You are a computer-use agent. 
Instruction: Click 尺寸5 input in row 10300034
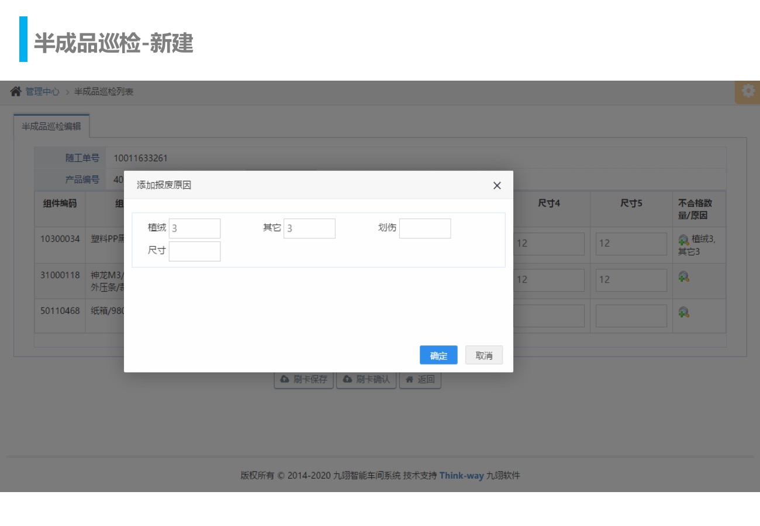pyautogui.click(x=631, y=244)
